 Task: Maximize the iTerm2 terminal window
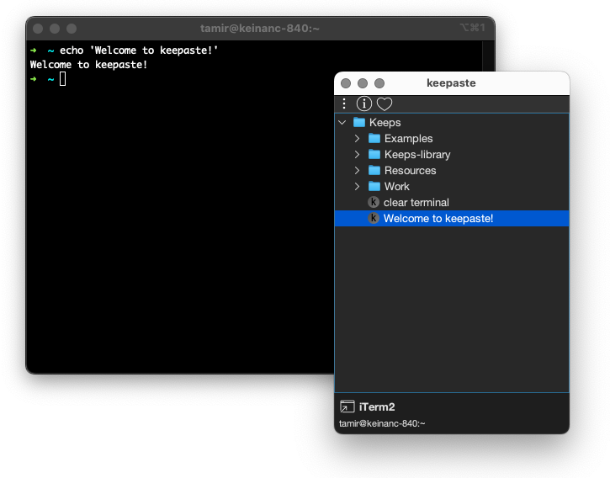tap(72, 29)
